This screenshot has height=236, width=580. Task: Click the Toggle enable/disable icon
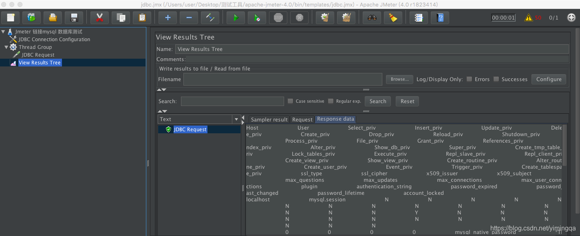tap(210, 18)
